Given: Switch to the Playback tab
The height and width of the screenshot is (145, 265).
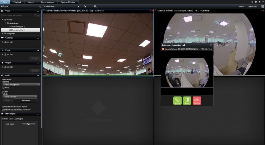Looking at the screenshot, I should coord(17,2).
